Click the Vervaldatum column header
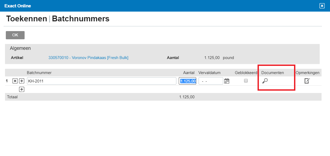Image resolution: width=330 pixels, height=156 pixels. coord(209,73)
